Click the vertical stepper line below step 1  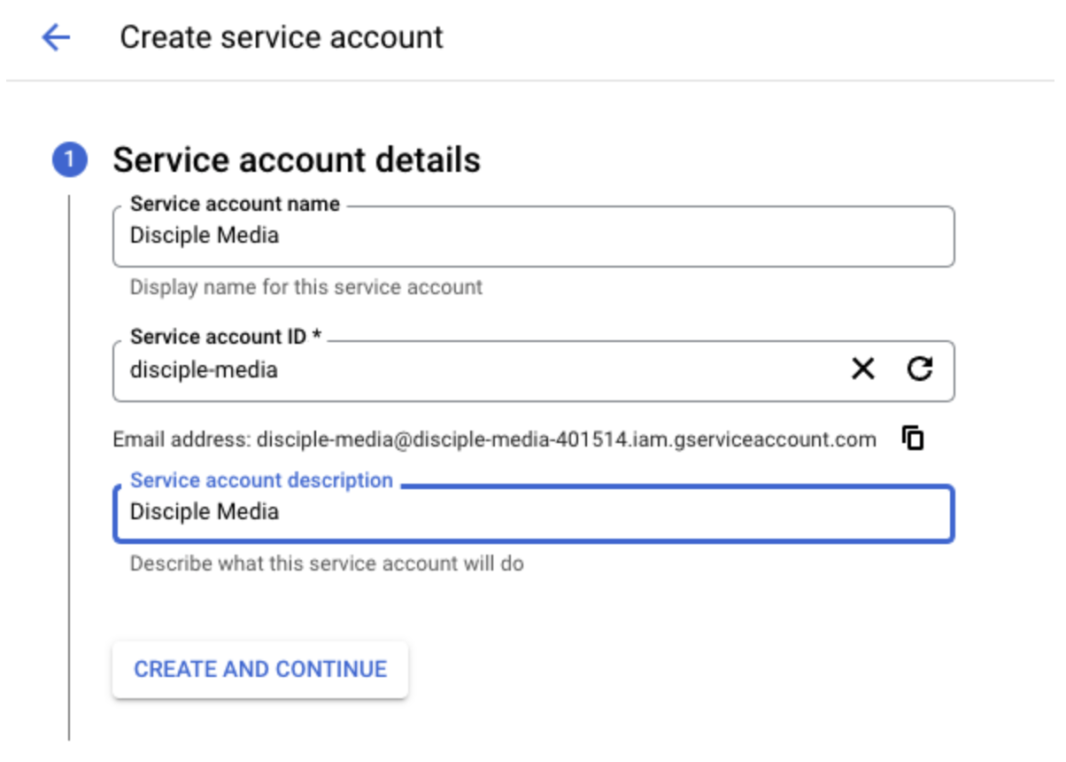tap(69, 461)
